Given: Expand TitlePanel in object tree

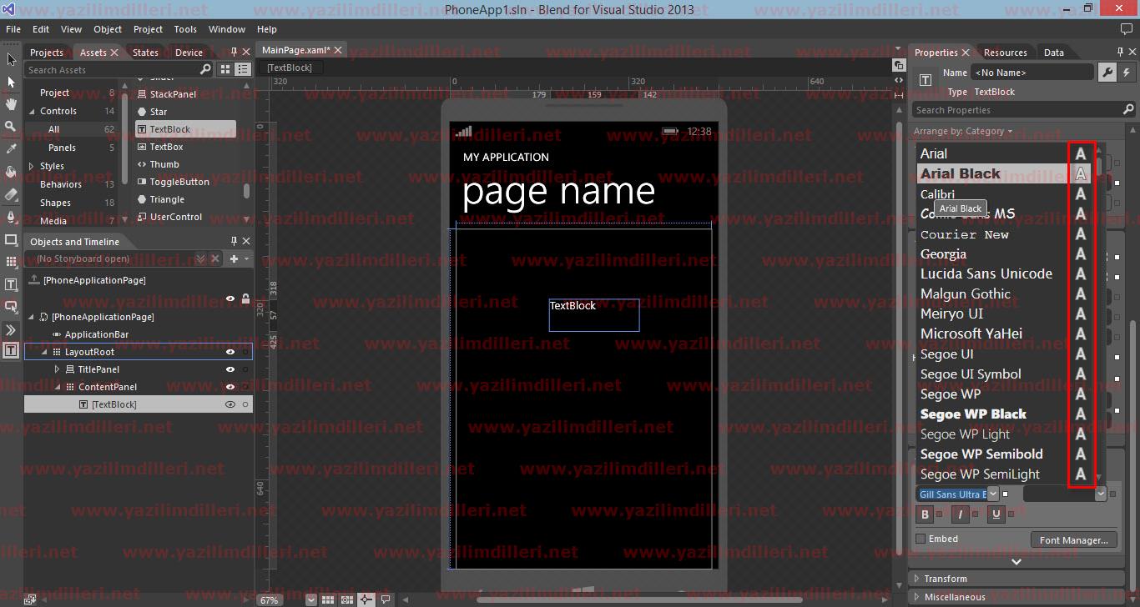Looking at the screenshot, I should click(57, 369).
